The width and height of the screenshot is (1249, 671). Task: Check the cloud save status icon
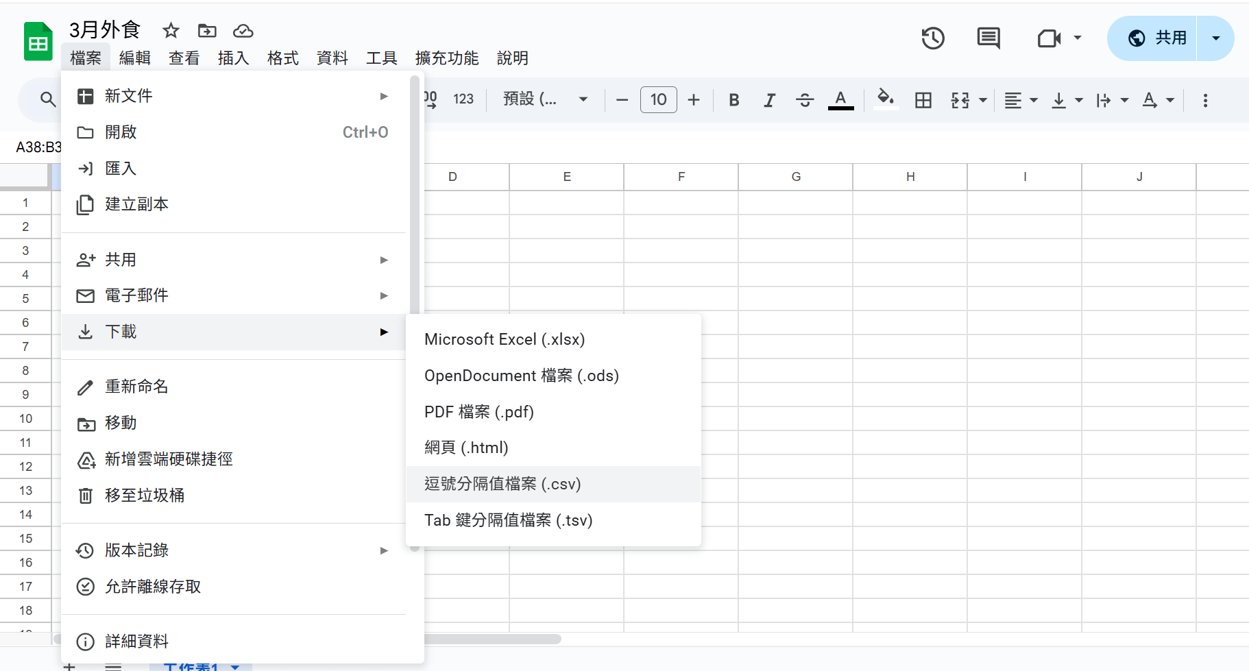click(x=243, y=31)
